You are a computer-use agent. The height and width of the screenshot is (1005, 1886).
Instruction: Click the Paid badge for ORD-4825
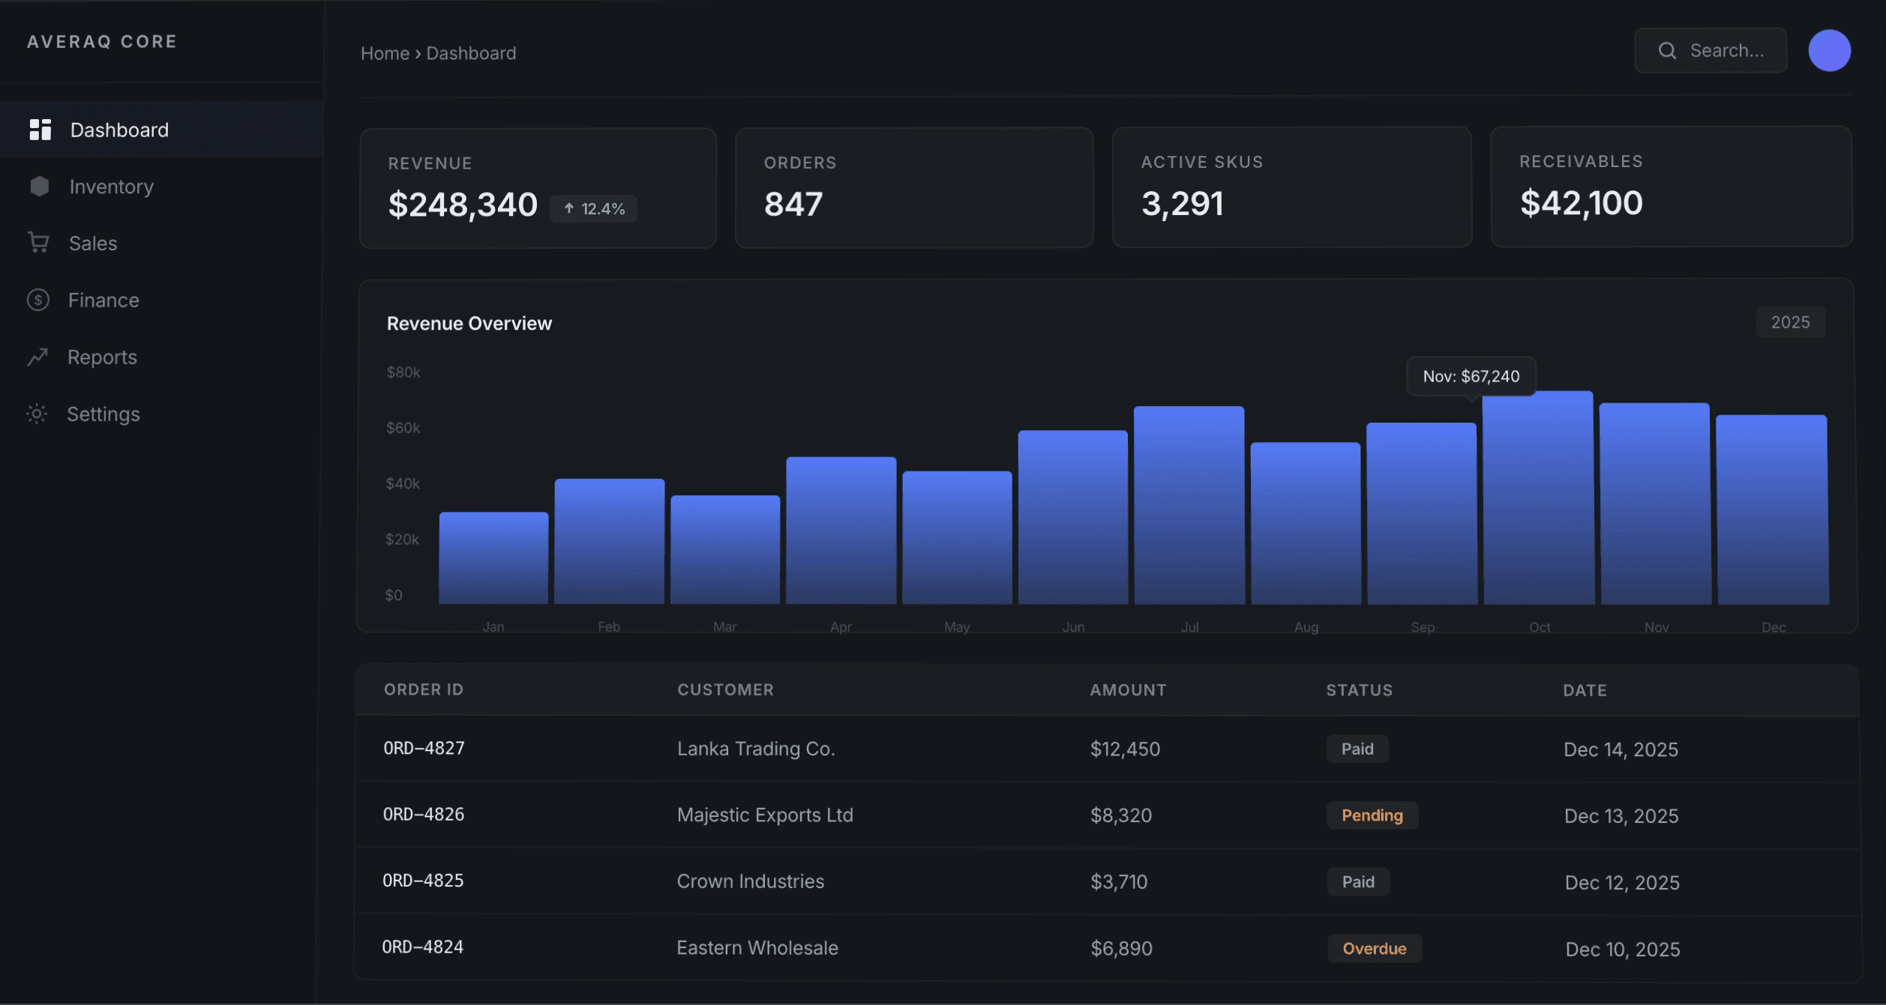pyautogui.click(x=1358, y=882)
